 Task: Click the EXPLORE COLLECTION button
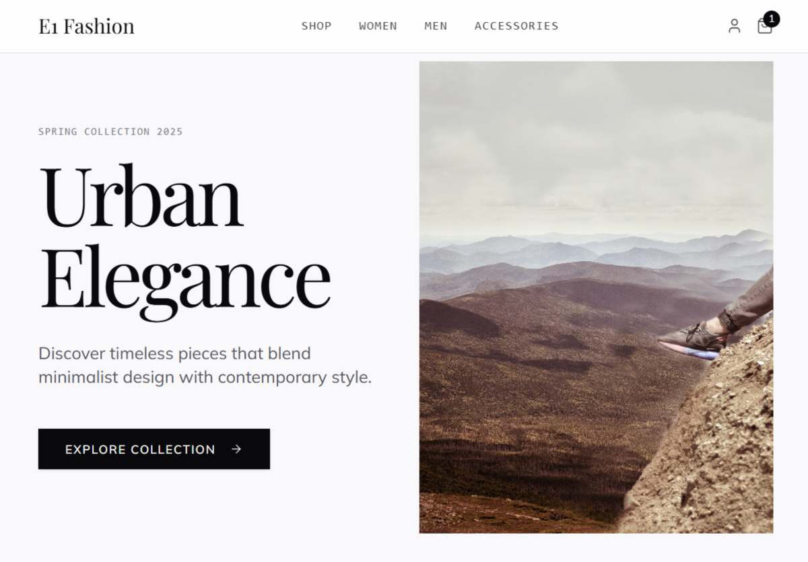(x=154, y=449)
